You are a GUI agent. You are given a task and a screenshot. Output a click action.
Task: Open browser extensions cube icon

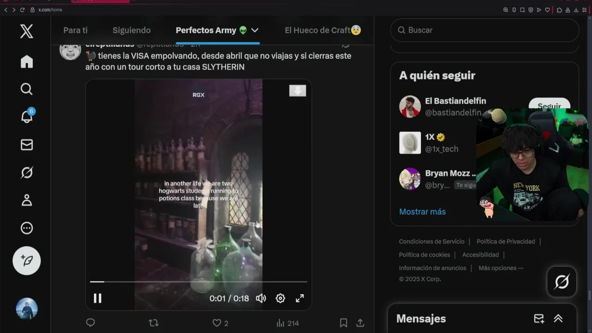point(559,10)
